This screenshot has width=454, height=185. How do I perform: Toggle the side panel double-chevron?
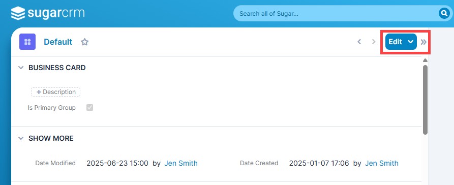pyautogui.click(x=423, y=42)
